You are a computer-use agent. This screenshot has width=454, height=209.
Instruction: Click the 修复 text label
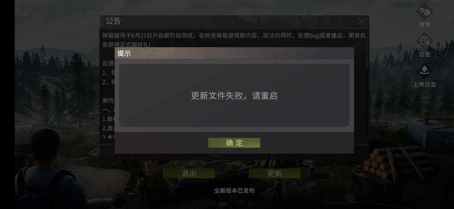[x=425, y=24]
